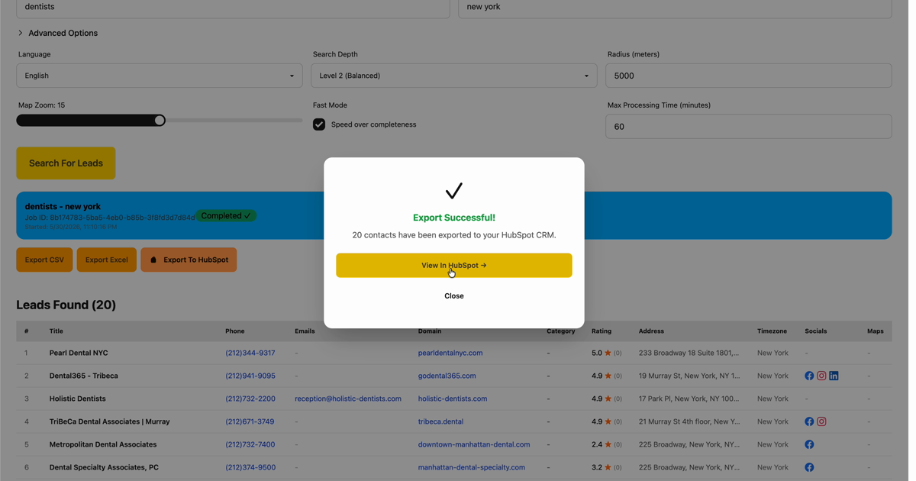Select Holistic Dentists title
The height and width of the screenshot is (481, 916).
pos(78,399)
